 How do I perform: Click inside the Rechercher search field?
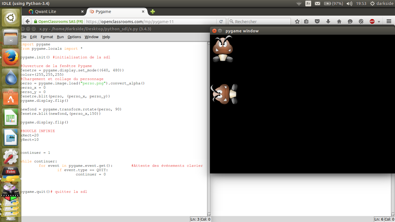(260, 21)
